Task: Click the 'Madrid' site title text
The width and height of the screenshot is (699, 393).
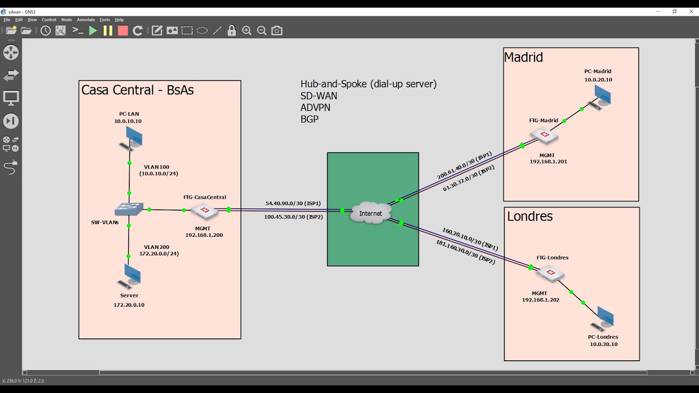Action: (x=523, y=57)
